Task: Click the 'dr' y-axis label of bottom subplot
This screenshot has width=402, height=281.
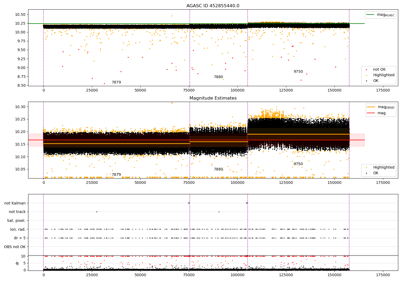Action: click(x=17, y=263)
